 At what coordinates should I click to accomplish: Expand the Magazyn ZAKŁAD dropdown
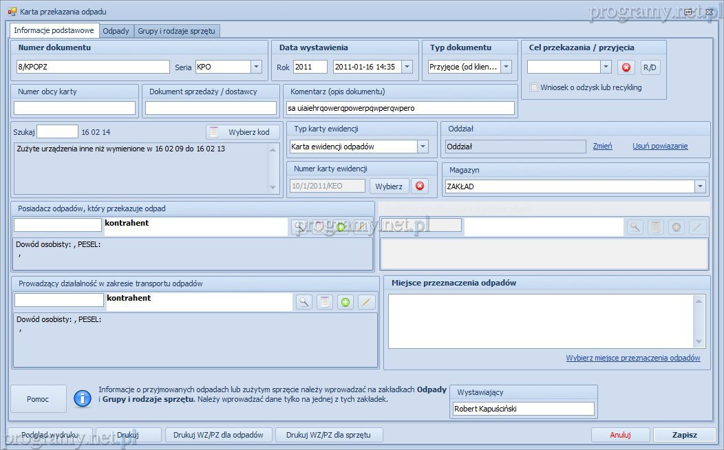(700, 186)
